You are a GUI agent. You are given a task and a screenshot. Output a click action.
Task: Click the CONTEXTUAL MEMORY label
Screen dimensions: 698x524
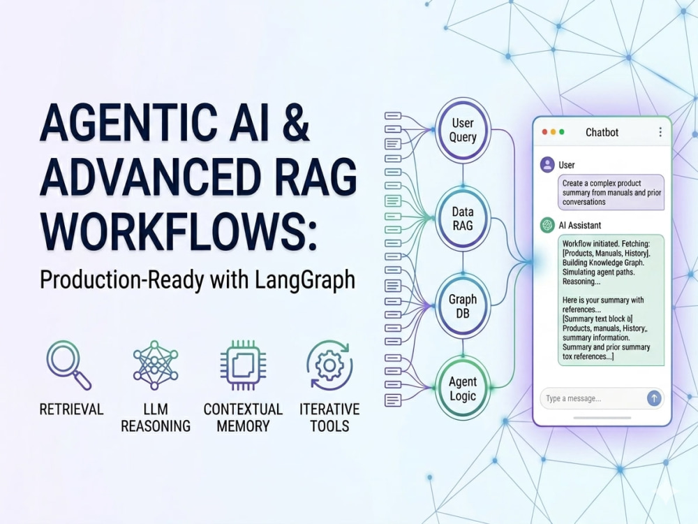point(243,418)
